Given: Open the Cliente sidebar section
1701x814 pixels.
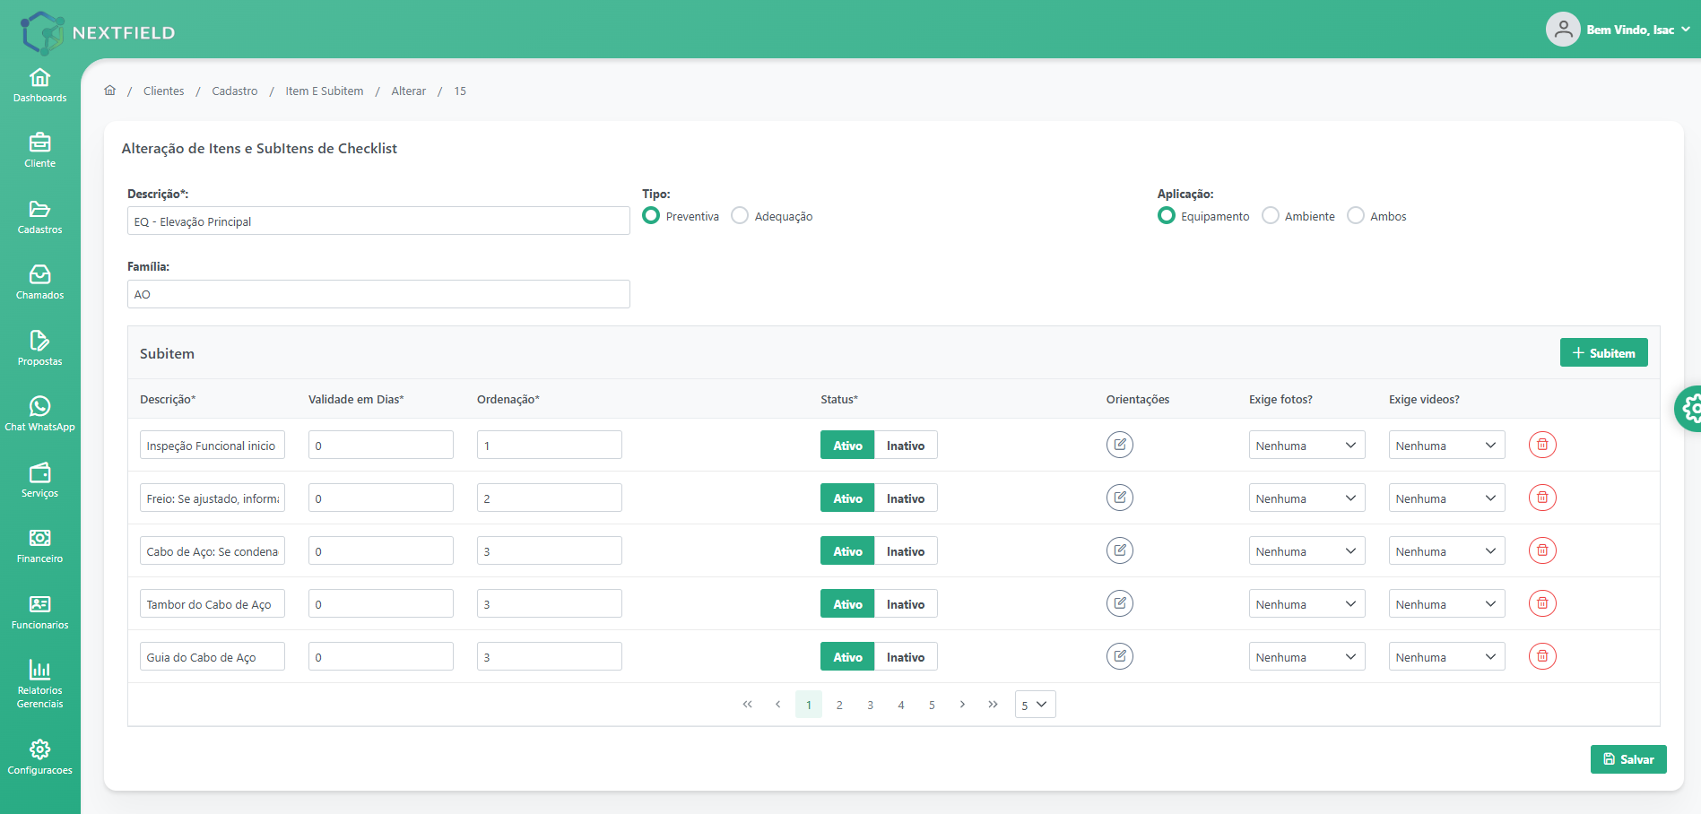Looking at the screenshot, I should 39,152.
